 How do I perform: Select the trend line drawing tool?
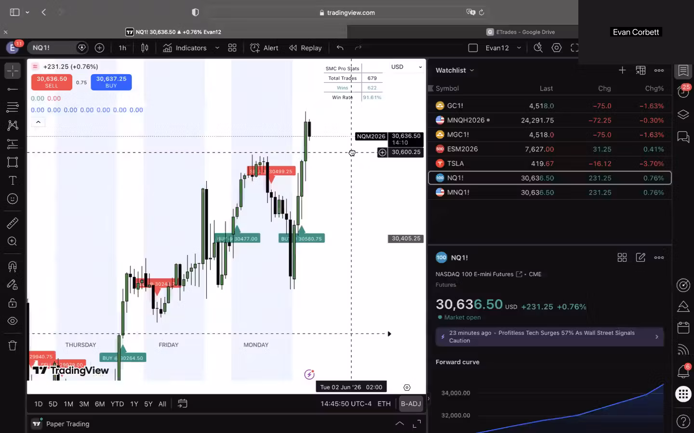click(13, 89)
